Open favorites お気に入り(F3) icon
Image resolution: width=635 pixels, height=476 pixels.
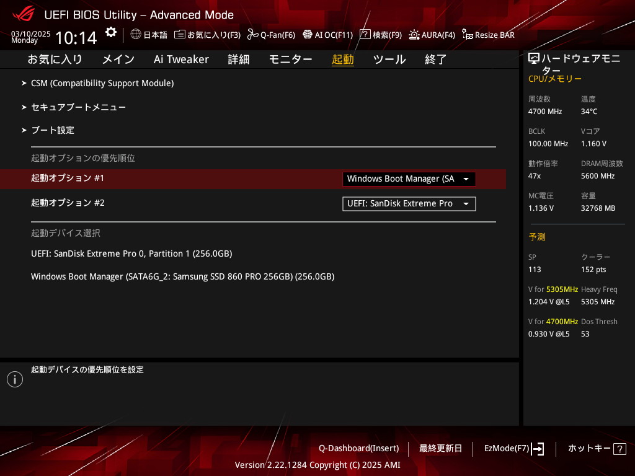207,35
